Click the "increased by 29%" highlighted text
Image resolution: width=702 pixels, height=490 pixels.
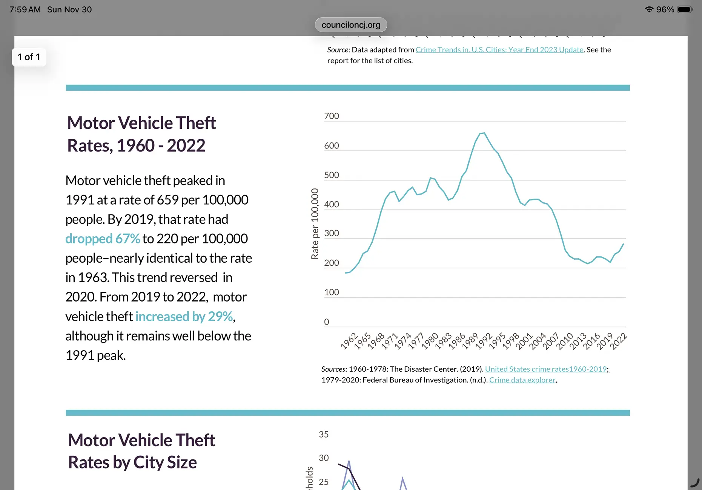point(184,317)
